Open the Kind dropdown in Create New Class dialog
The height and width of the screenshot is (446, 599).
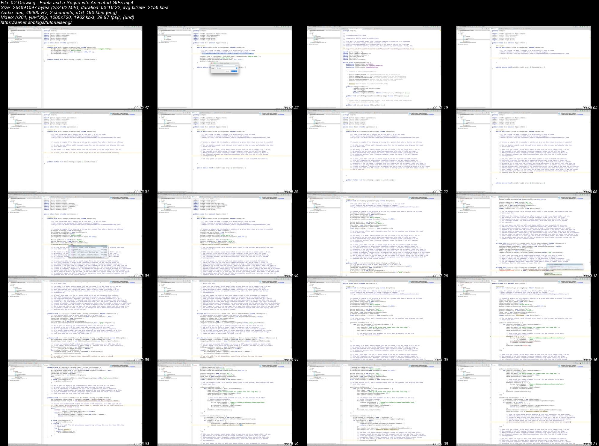tap(226, 68)
